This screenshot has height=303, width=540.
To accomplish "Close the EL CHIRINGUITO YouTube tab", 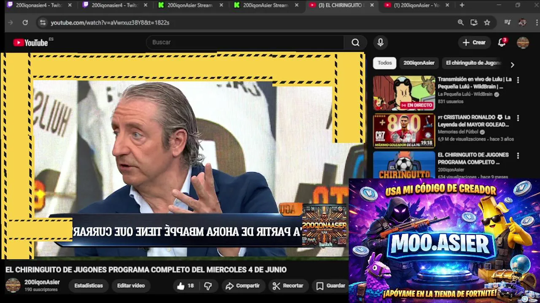I will [x=372, y=5].
